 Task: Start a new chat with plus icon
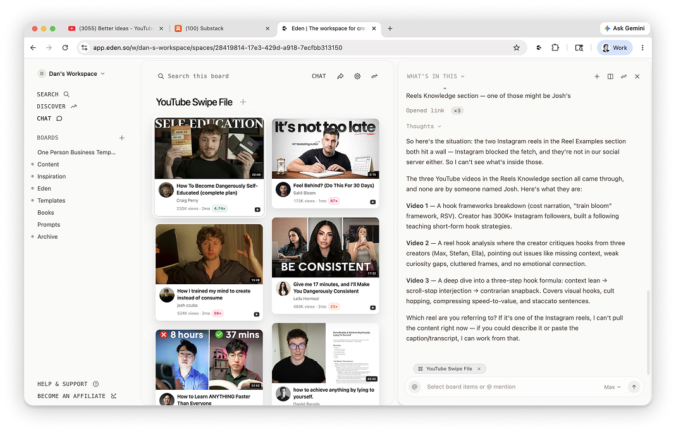pos(597,76)
